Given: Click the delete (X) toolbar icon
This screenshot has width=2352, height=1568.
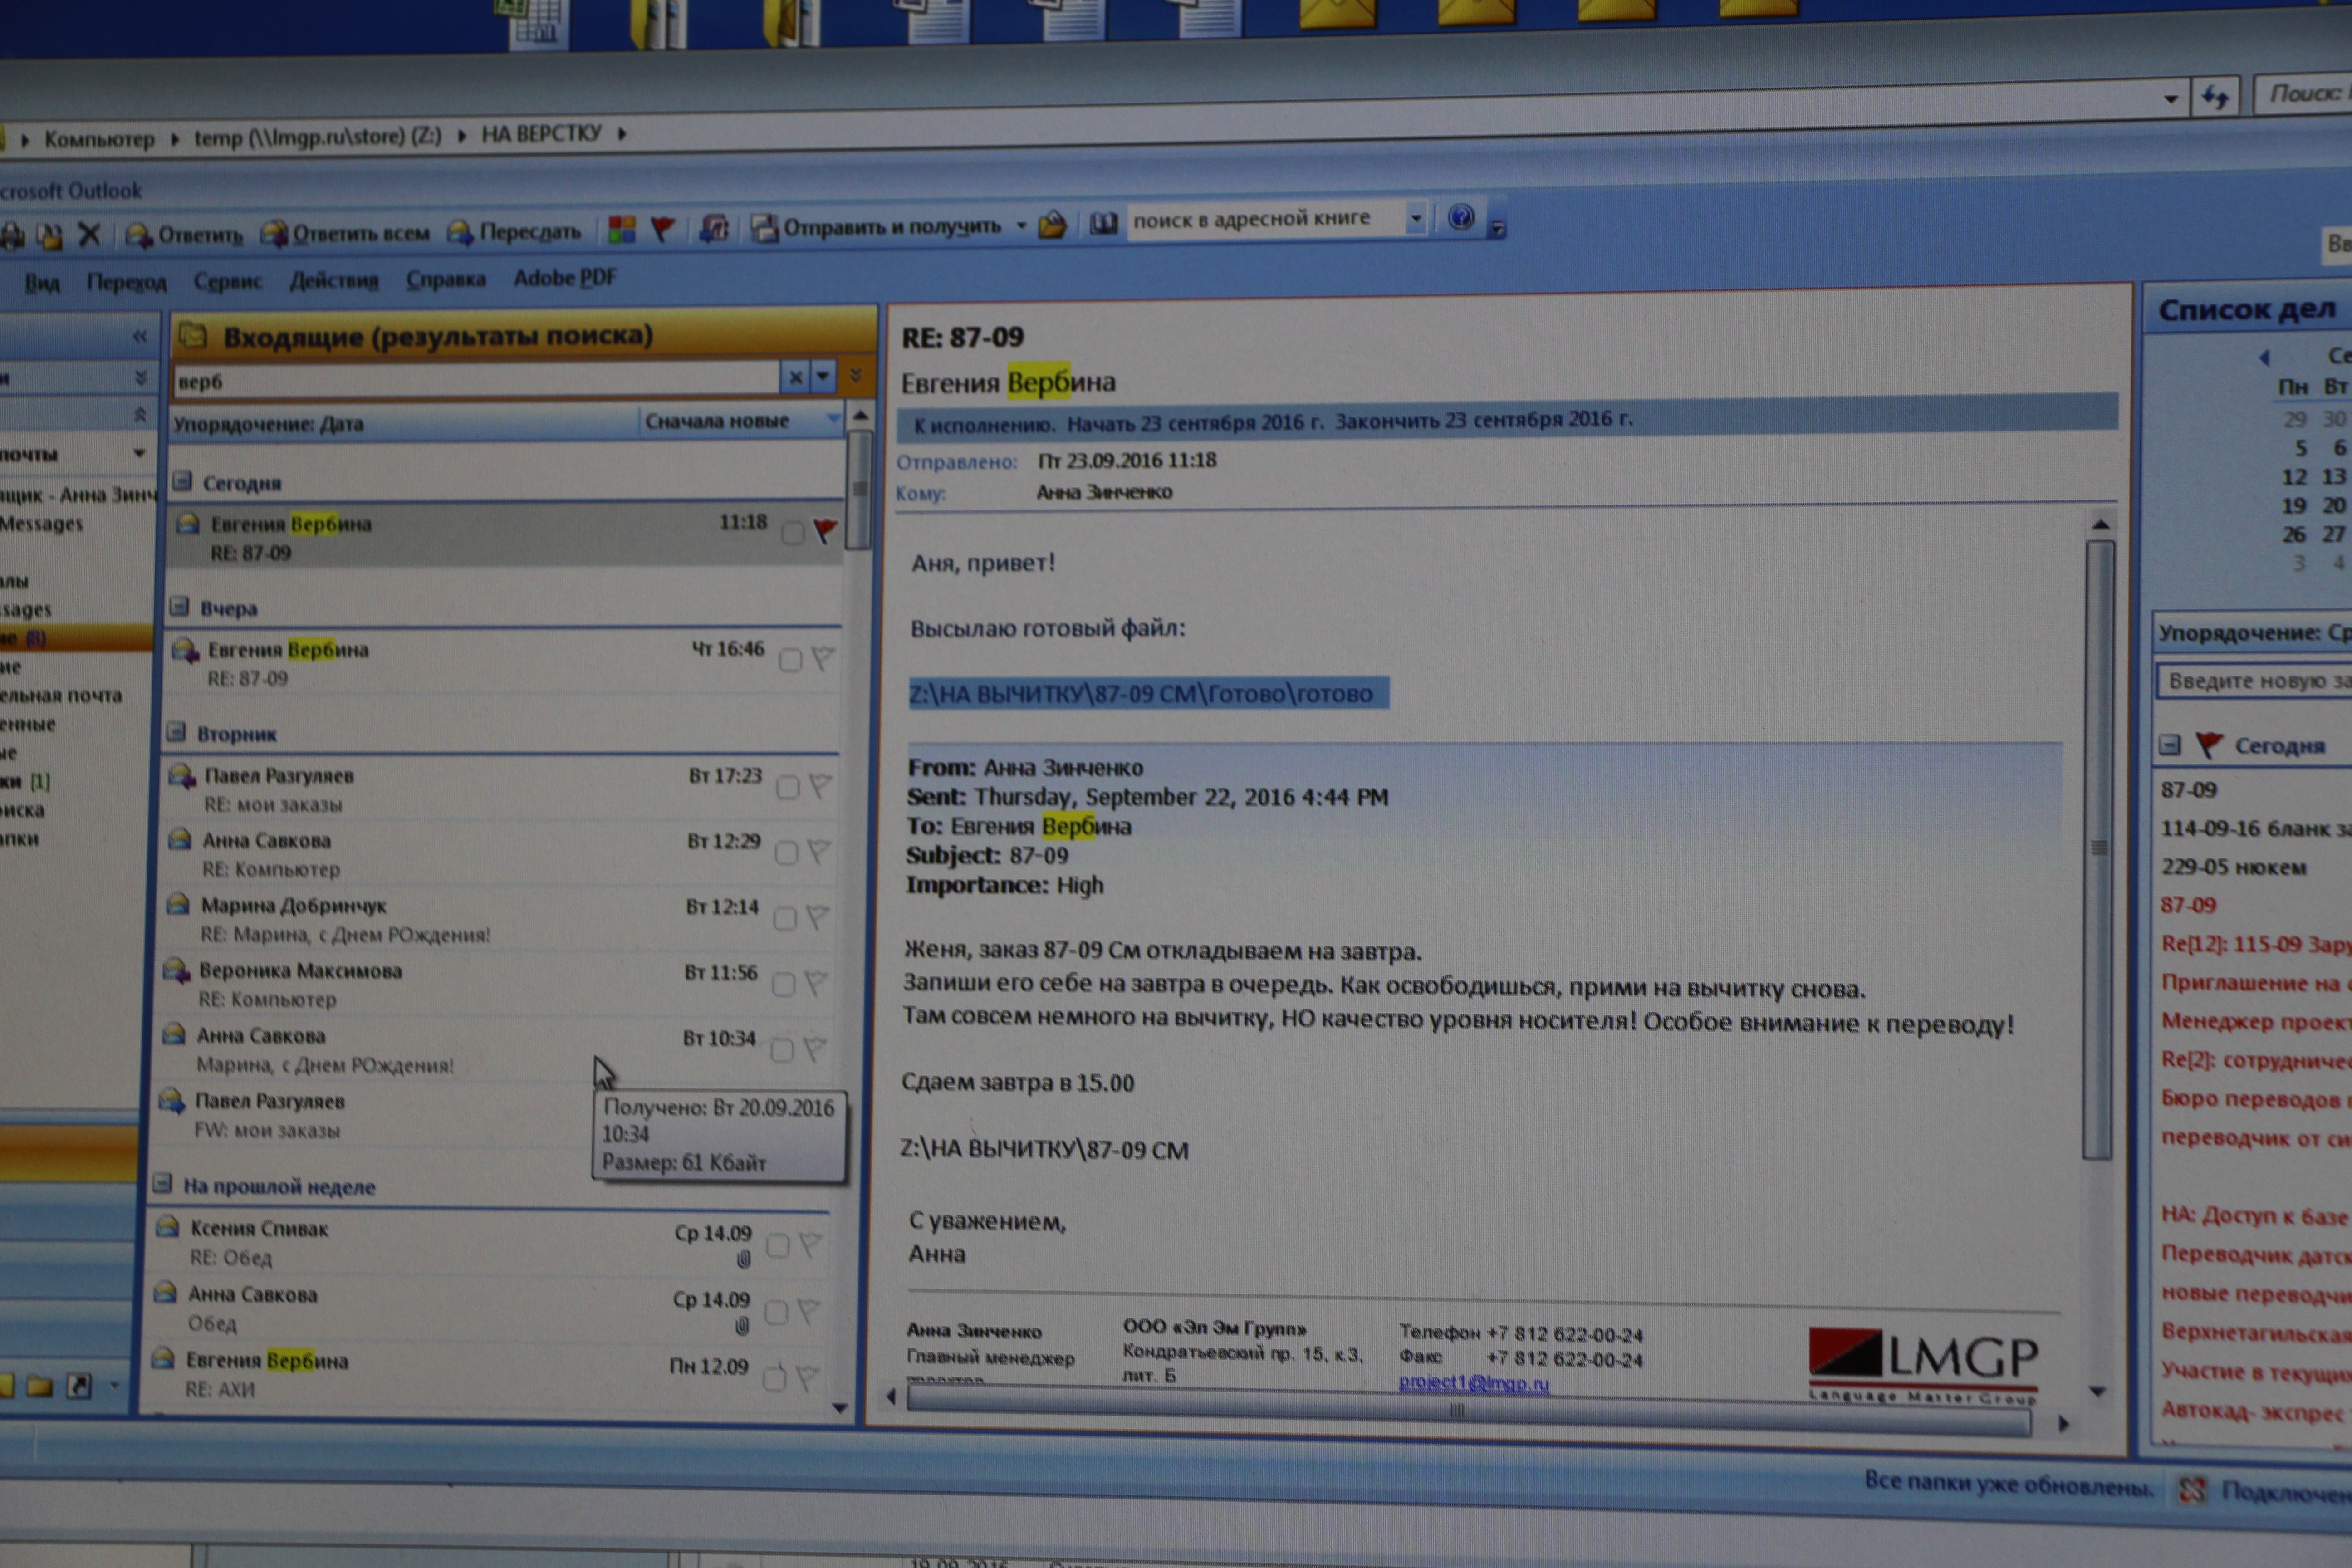Looking at the screenshot, I should [89, 235].
